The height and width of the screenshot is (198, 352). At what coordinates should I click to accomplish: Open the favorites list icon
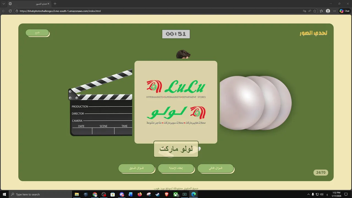(x=321, y=11)
